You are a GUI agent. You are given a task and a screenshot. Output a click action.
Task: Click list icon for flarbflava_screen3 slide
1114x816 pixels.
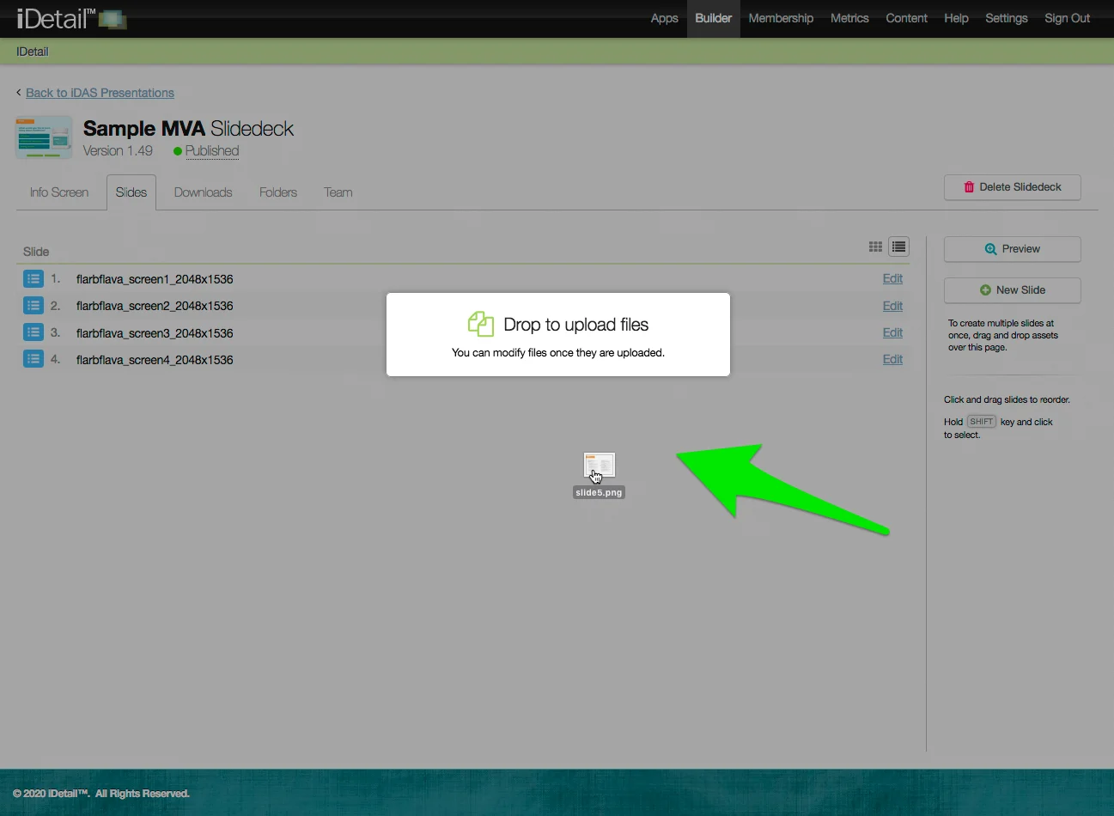pyautogui.click(x=33, y=332)
